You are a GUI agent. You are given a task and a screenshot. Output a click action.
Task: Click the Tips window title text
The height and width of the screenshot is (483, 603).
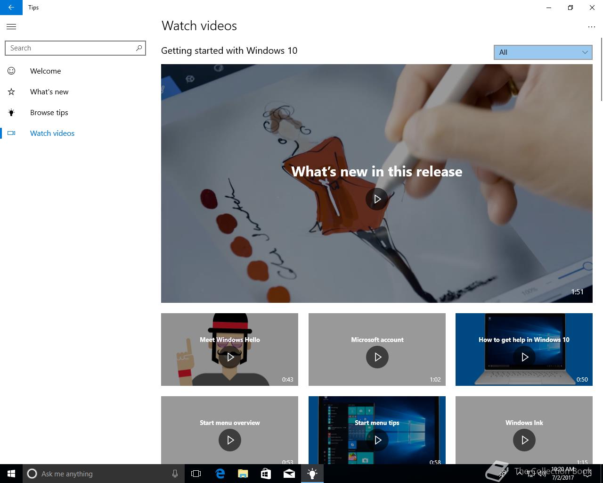(x=33, y=8)
